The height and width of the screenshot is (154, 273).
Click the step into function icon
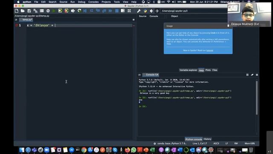click(98, 11)
